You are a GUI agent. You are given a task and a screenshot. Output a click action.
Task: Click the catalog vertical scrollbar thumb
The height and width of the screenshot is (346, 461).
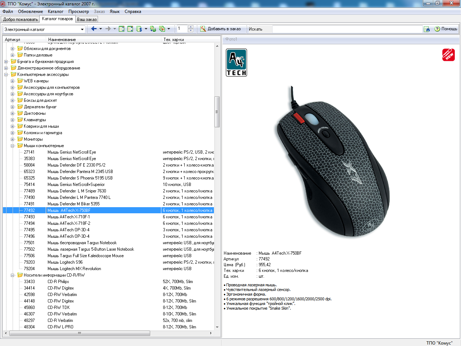click(217, 111)
